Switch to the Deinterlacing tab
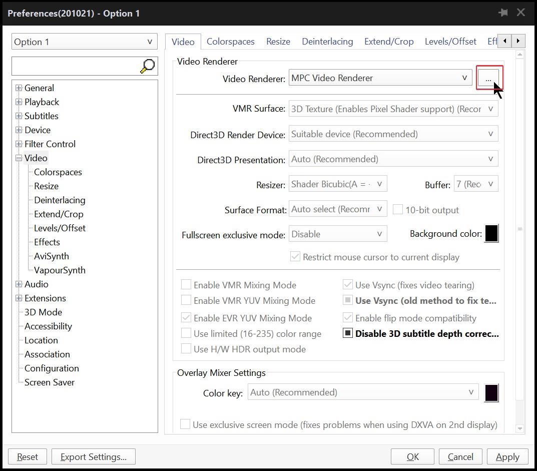Image resolution: width=537 pixels, height=471 pixels. click(327, 42)
